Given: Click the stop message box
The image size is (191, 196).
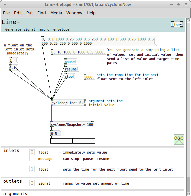Looking at the screenshot, I should [x=69, y=76].
